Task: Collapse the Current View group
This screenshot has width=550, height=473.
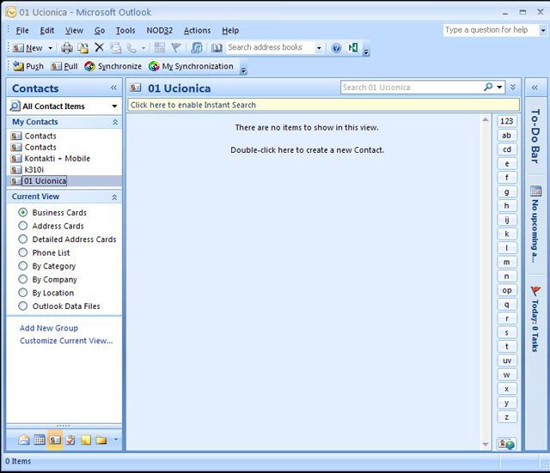Action: point(114,197)
